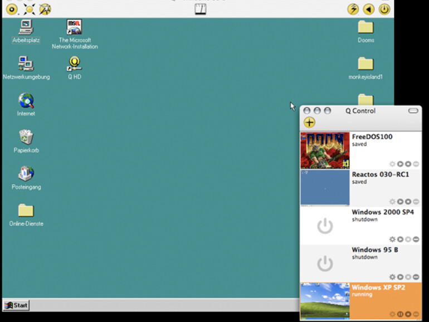Select the FreeDOS100 Doom thumbnail
Screen dimensions: 429x322
(325, 150)
